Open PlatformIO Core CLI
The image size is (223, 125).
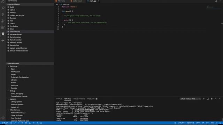[x=18, y=112]
